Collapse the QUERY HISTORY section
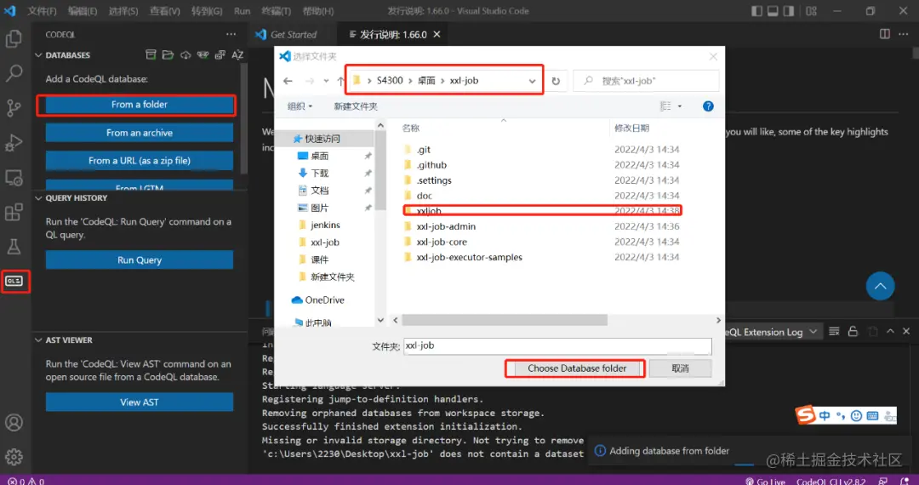Viewport: 919px width, 485px height. pos(38,198)
